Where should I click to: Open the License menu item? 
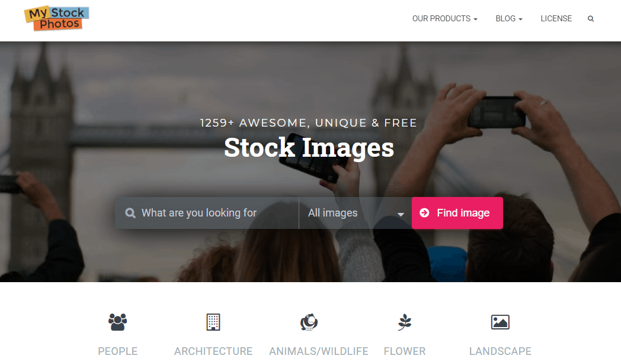point(556,18)
